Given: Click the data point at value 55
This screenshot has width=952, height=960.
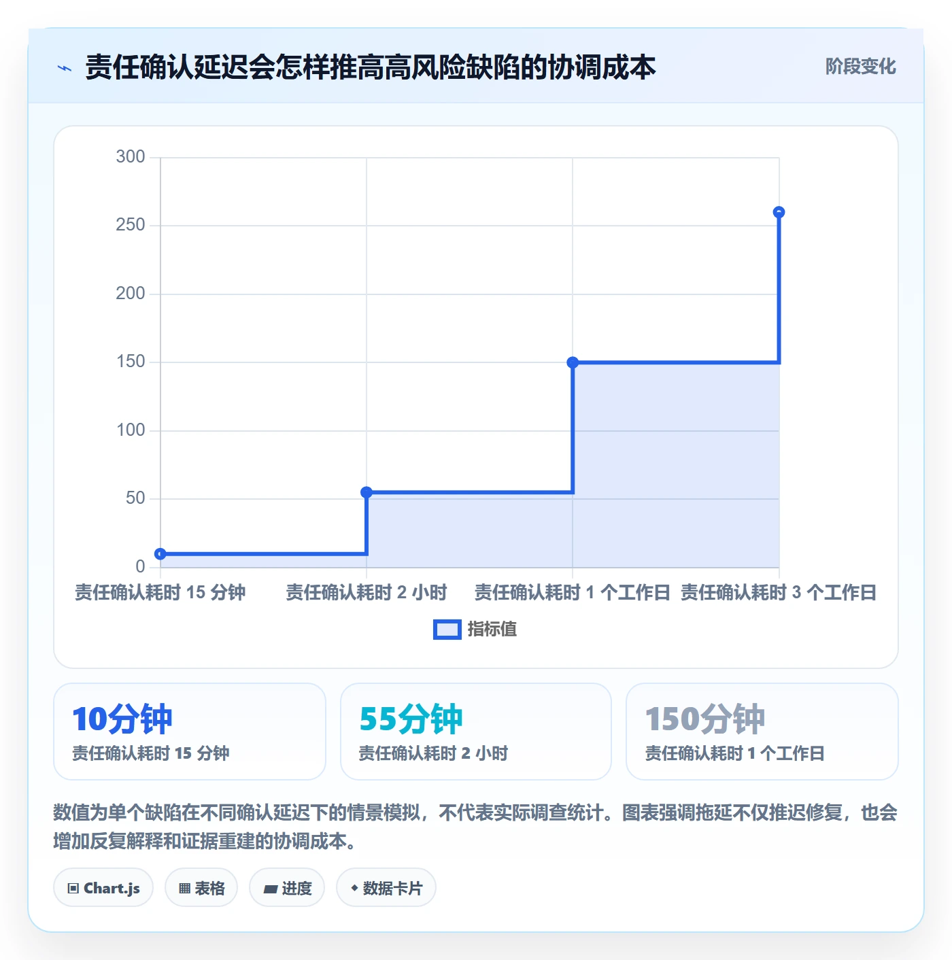Looking at the screenshot, I should tap(367, 492).
